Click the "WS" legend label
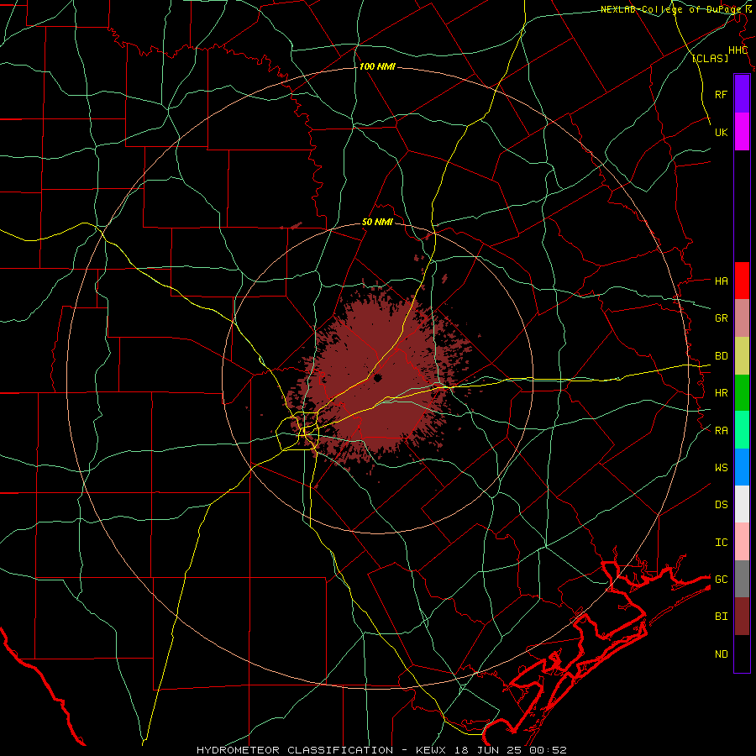The width and height of the screenshot is (756, 756). pyautogui.click(x=722, y=467)
